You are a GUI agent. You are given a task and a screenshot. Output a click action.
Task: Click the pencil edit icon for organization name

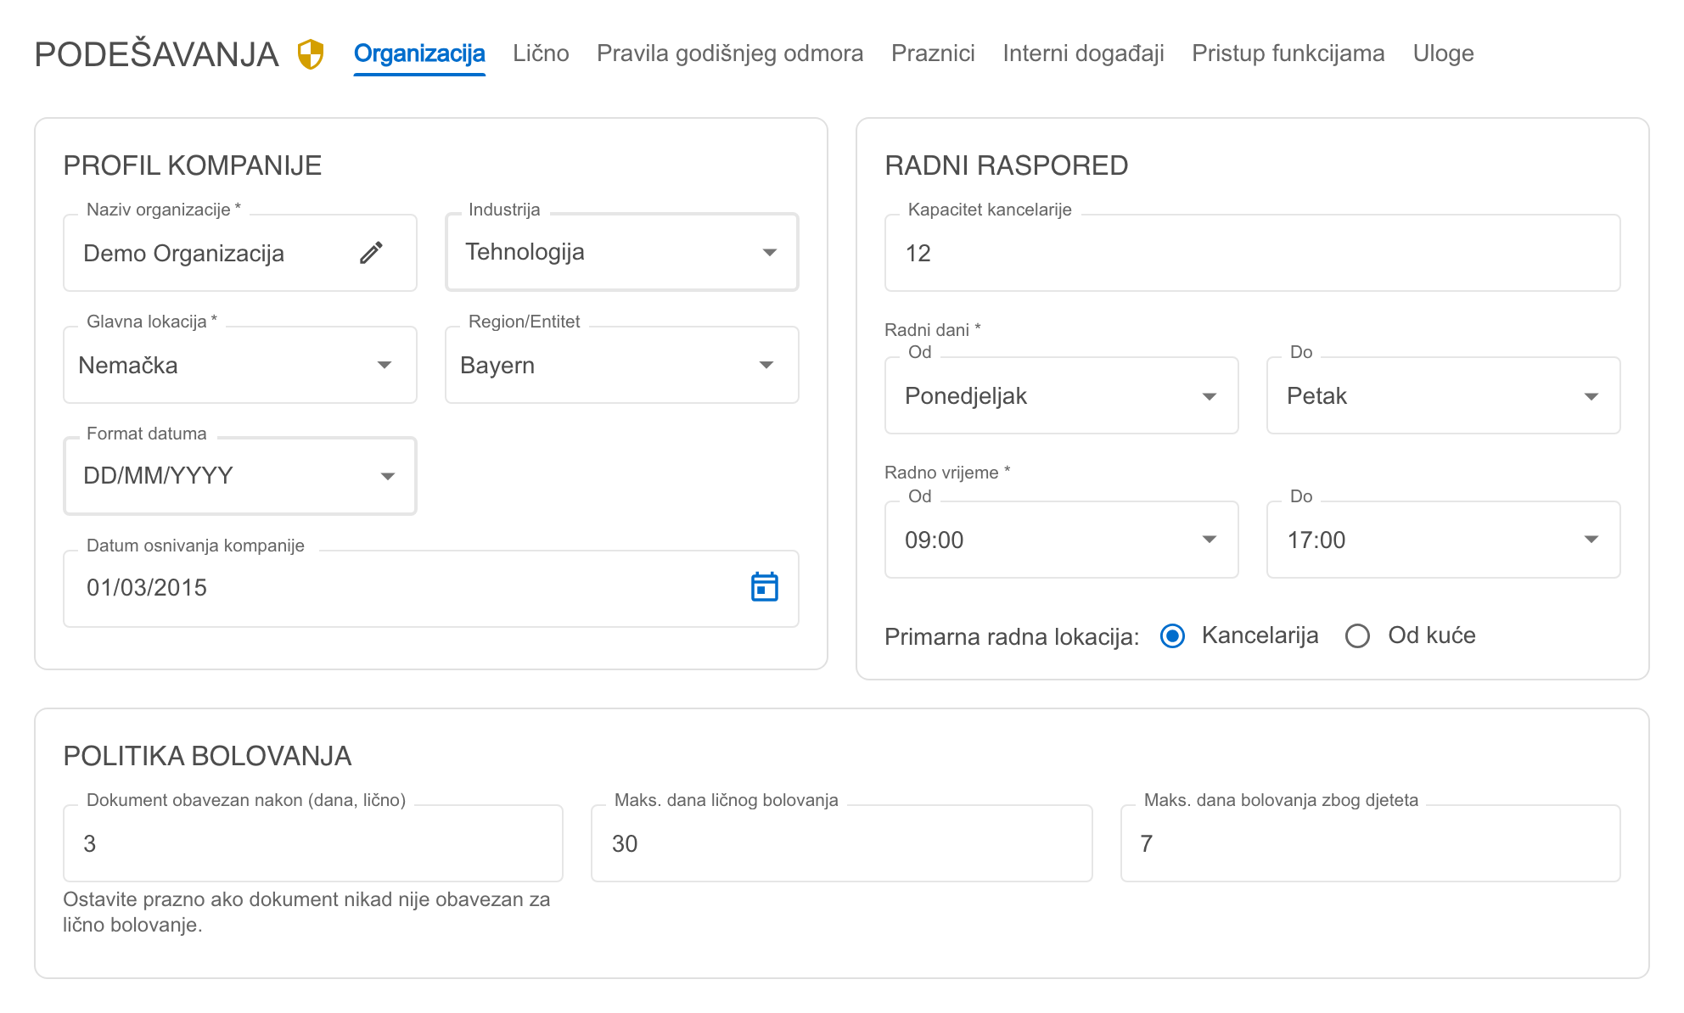coord(371,253)
